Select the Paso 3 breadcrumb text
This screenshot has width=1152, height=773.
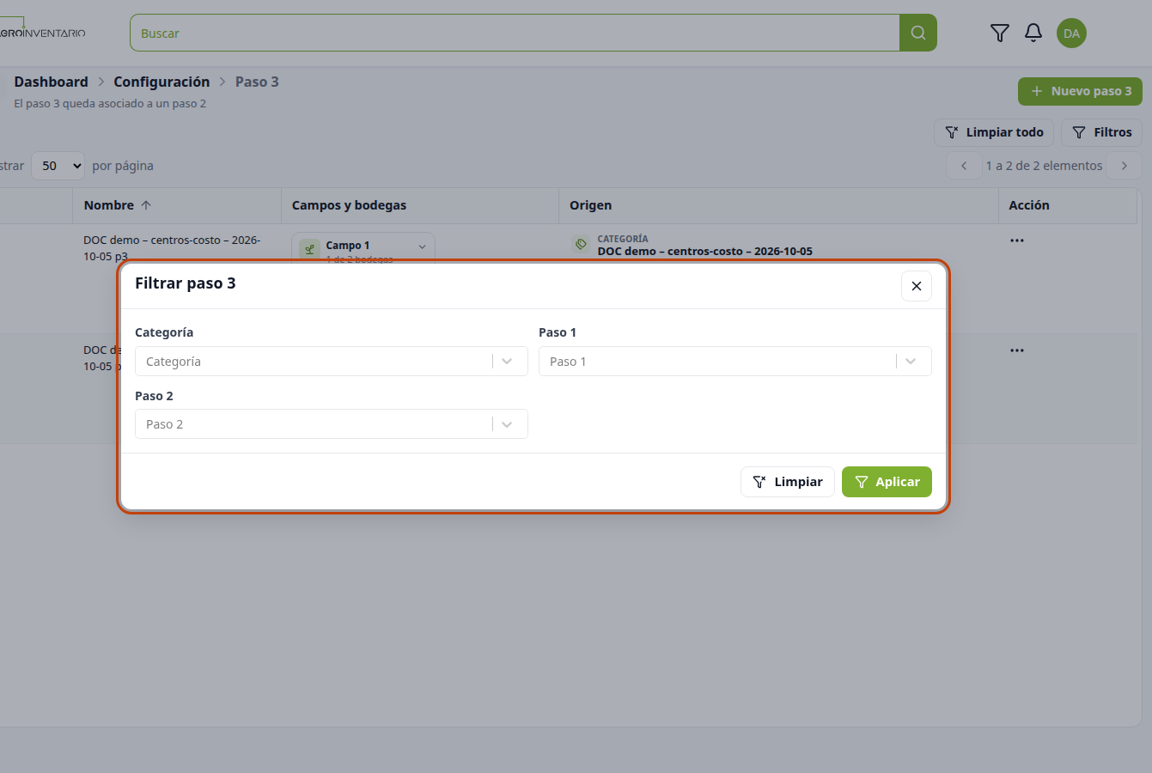[257, 82]
